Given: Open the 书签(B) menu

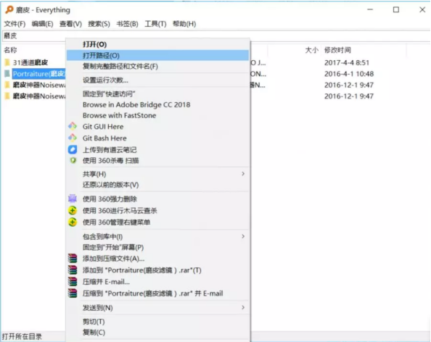Looking at the screenshot, I should (x=127, y=24).
